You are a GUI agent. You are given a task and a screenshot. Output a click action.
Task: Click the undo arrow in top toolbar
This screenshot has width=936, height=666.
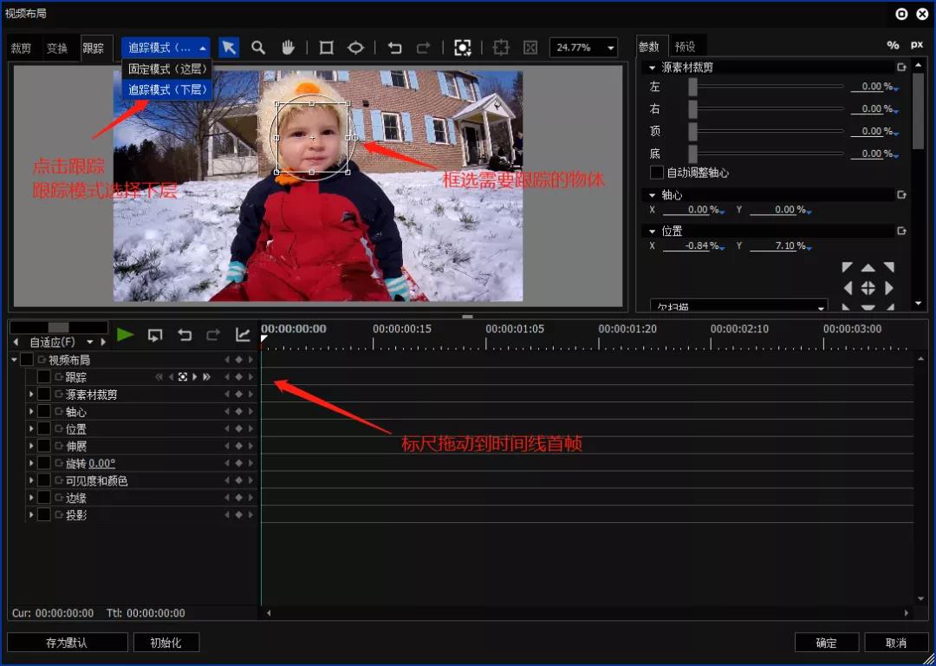[394, 48]
